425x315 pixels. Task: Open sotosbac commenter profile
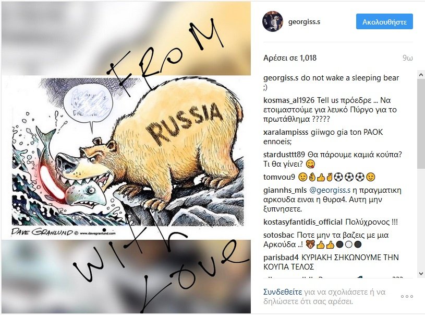pyautogui.click(x=278, y=235)
